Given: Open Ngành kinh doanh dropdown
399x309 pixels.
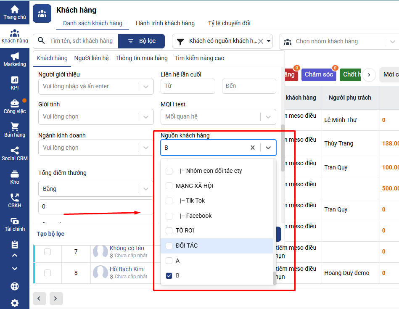Looking at the screenshot, I should (146, 148).
